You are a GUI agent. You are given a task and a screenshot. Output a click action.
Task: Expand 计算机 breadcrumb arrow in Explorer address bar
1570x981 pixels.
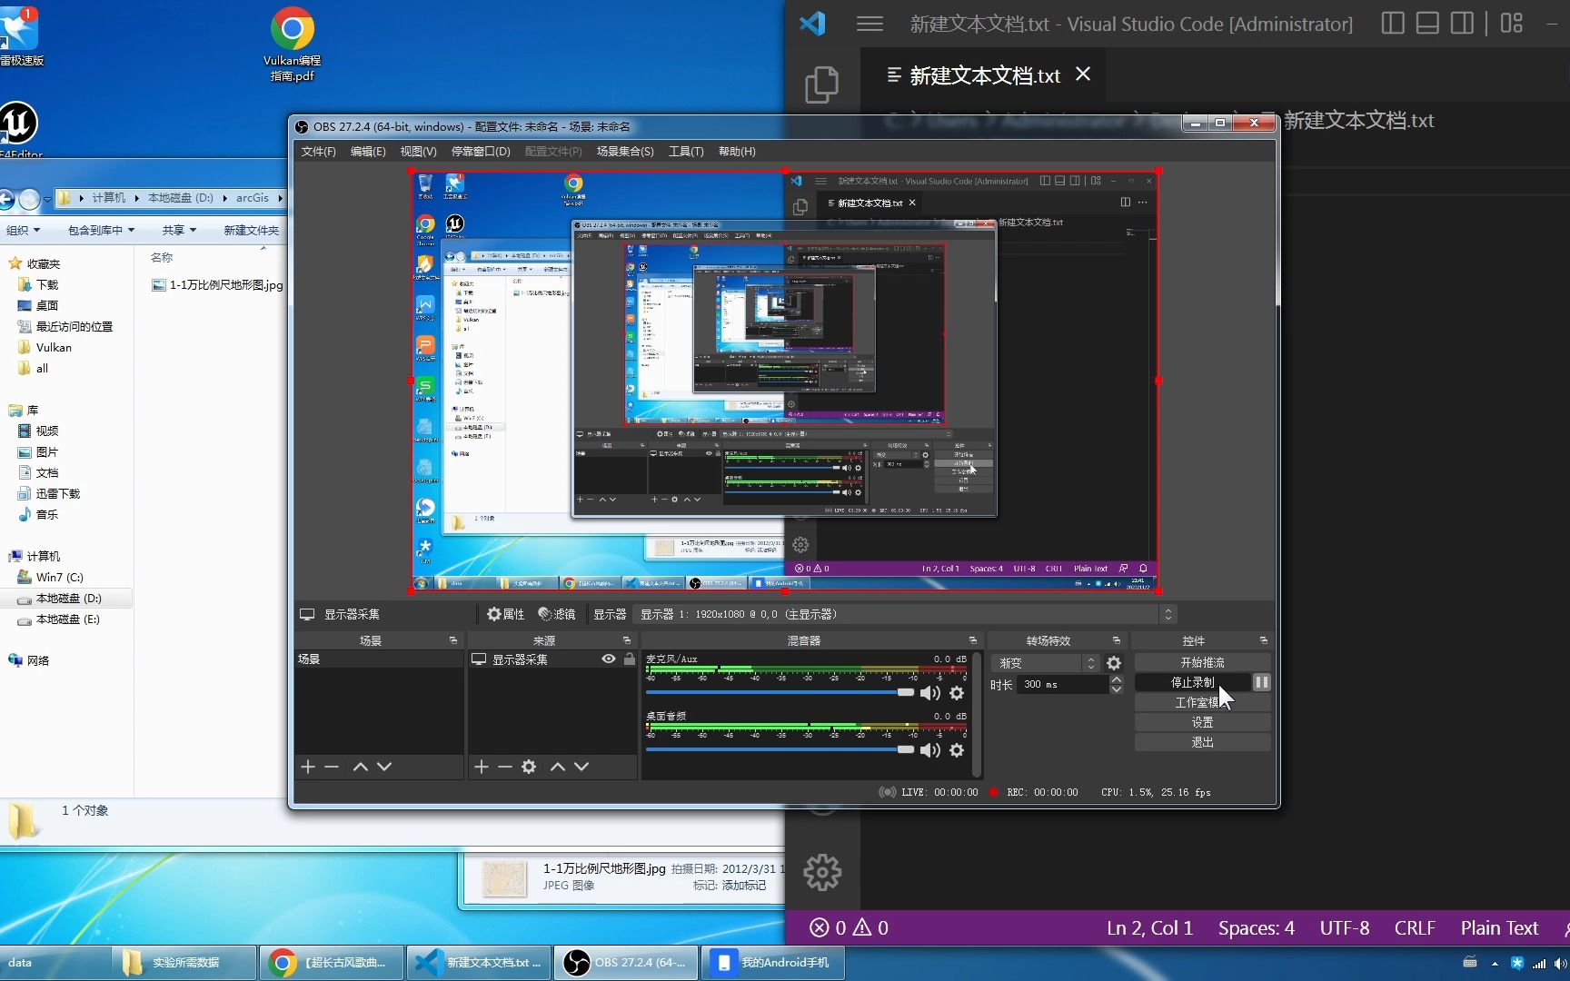[137, 198]
